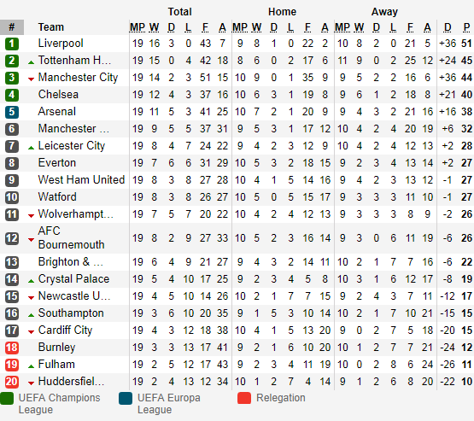Click the green up arrow beside Fulham
The height and width of the screenshot is (421, 474).
click(31, 366)
